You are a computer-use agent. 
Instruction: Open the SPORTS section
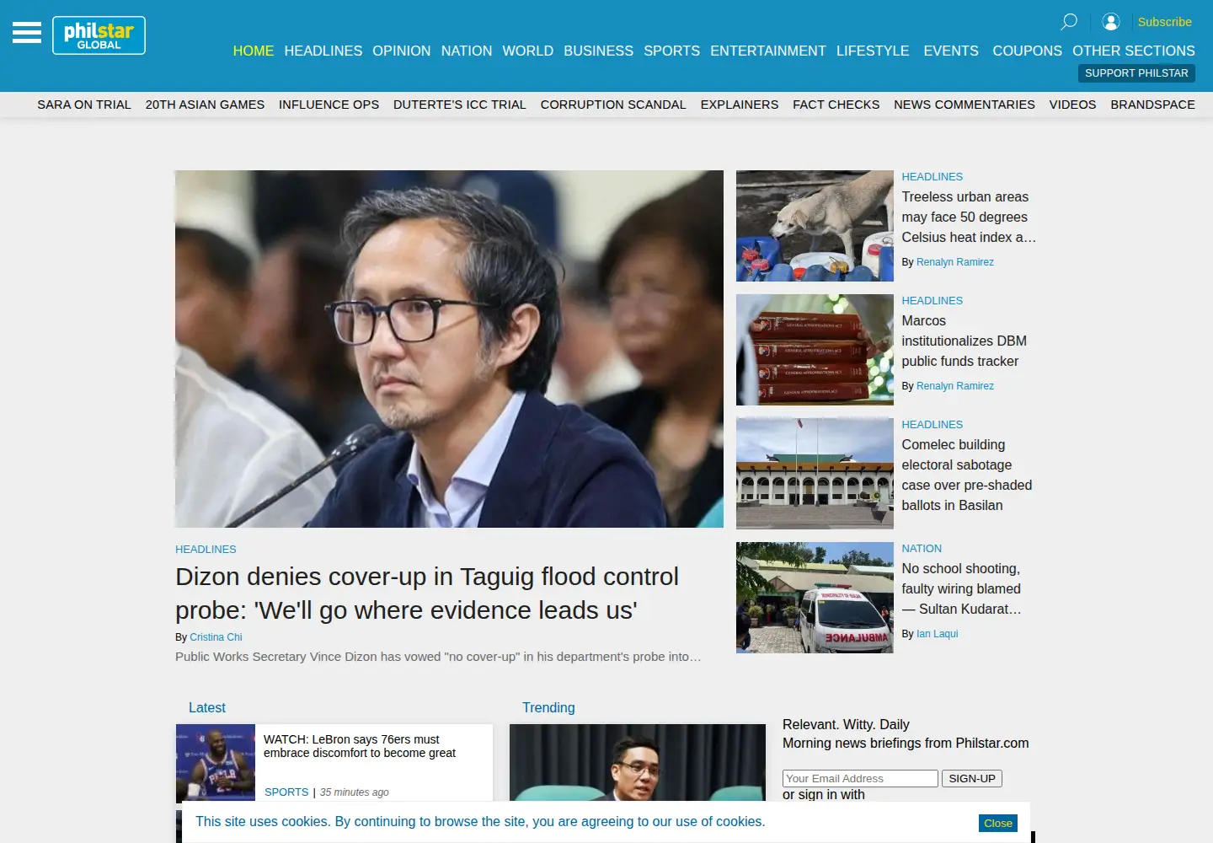coord(672,51)
